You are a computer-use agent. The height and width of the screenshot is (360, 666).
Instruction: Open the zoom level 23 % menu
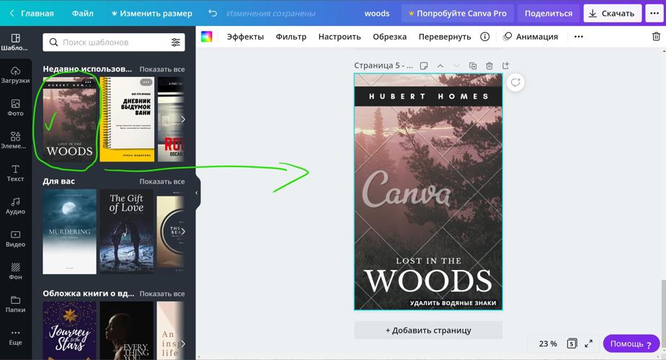pos(548,343)
